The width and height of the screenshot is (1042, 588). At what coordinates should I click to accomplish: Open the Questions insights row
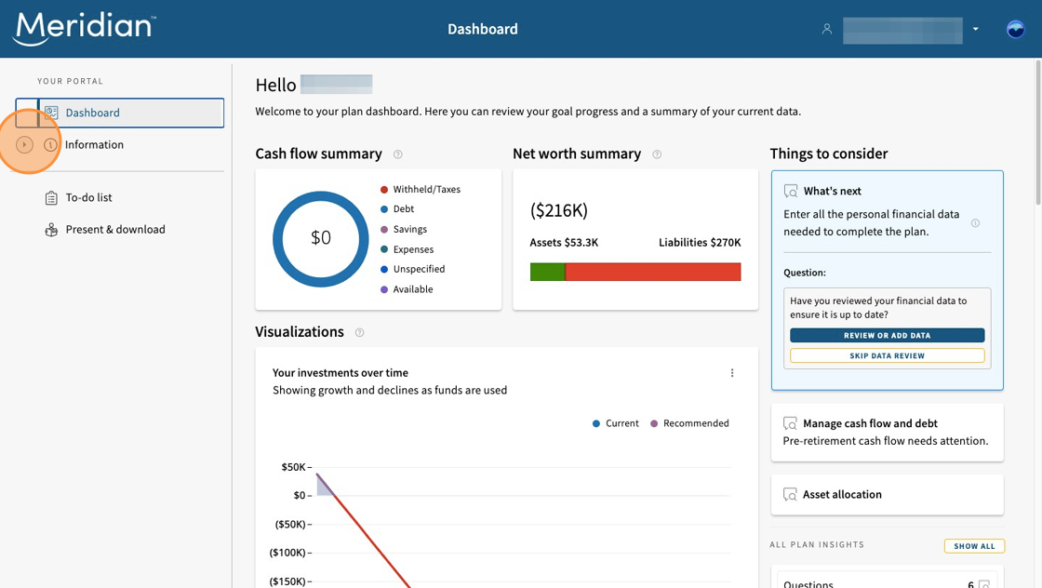tap(888, 578)
